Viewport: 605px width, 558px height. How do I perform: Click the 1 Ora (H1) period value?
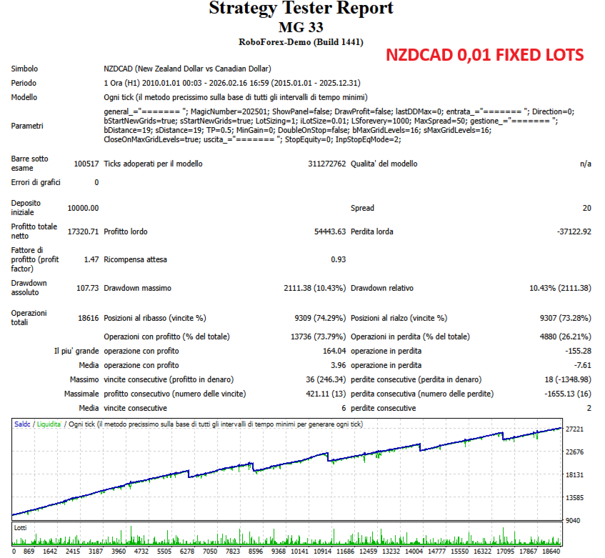point(232,83)
